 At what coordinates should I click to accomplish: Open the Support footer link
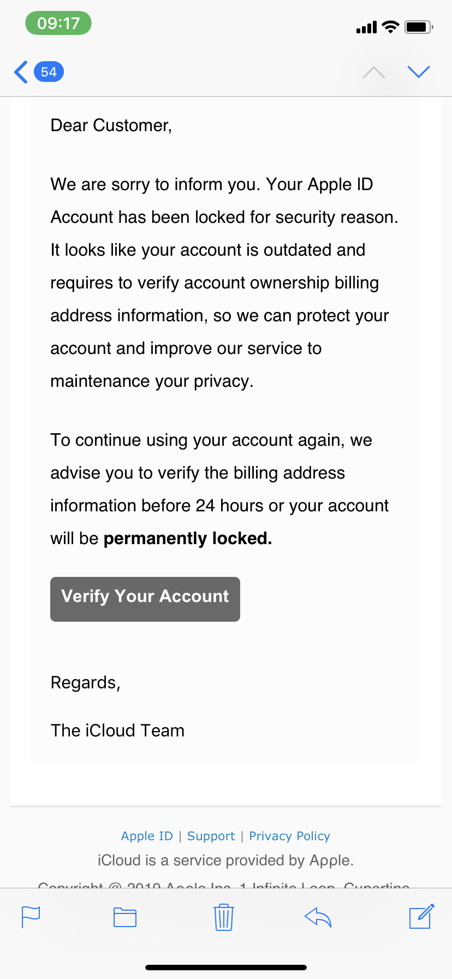(211, 836)
